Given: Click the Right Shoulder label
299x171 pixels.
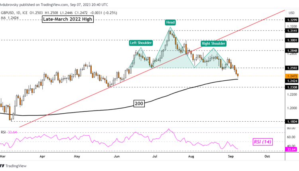Looking at the screenshot, I should coord(214,43).
